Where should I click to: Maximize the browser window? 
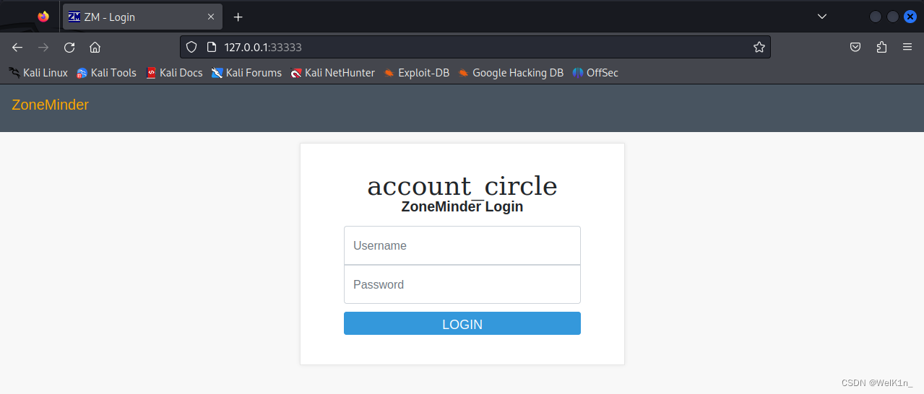point(893,17)
